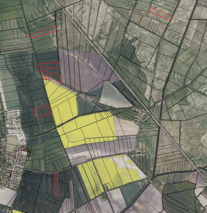Select the red wedge-shaped parcel above the yellow field
The image size is (207, 213).
[51, 76]
